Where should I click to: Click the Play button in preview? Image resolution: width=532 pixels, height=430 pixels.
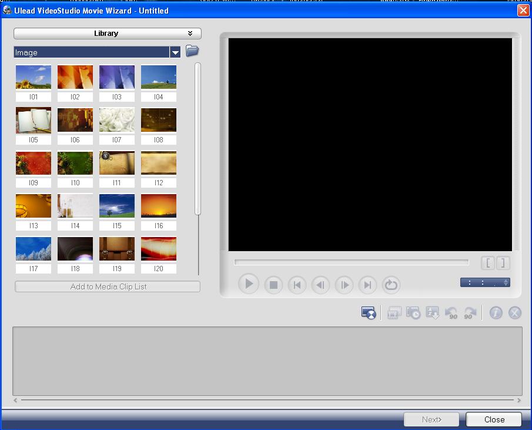pos(249,285)
